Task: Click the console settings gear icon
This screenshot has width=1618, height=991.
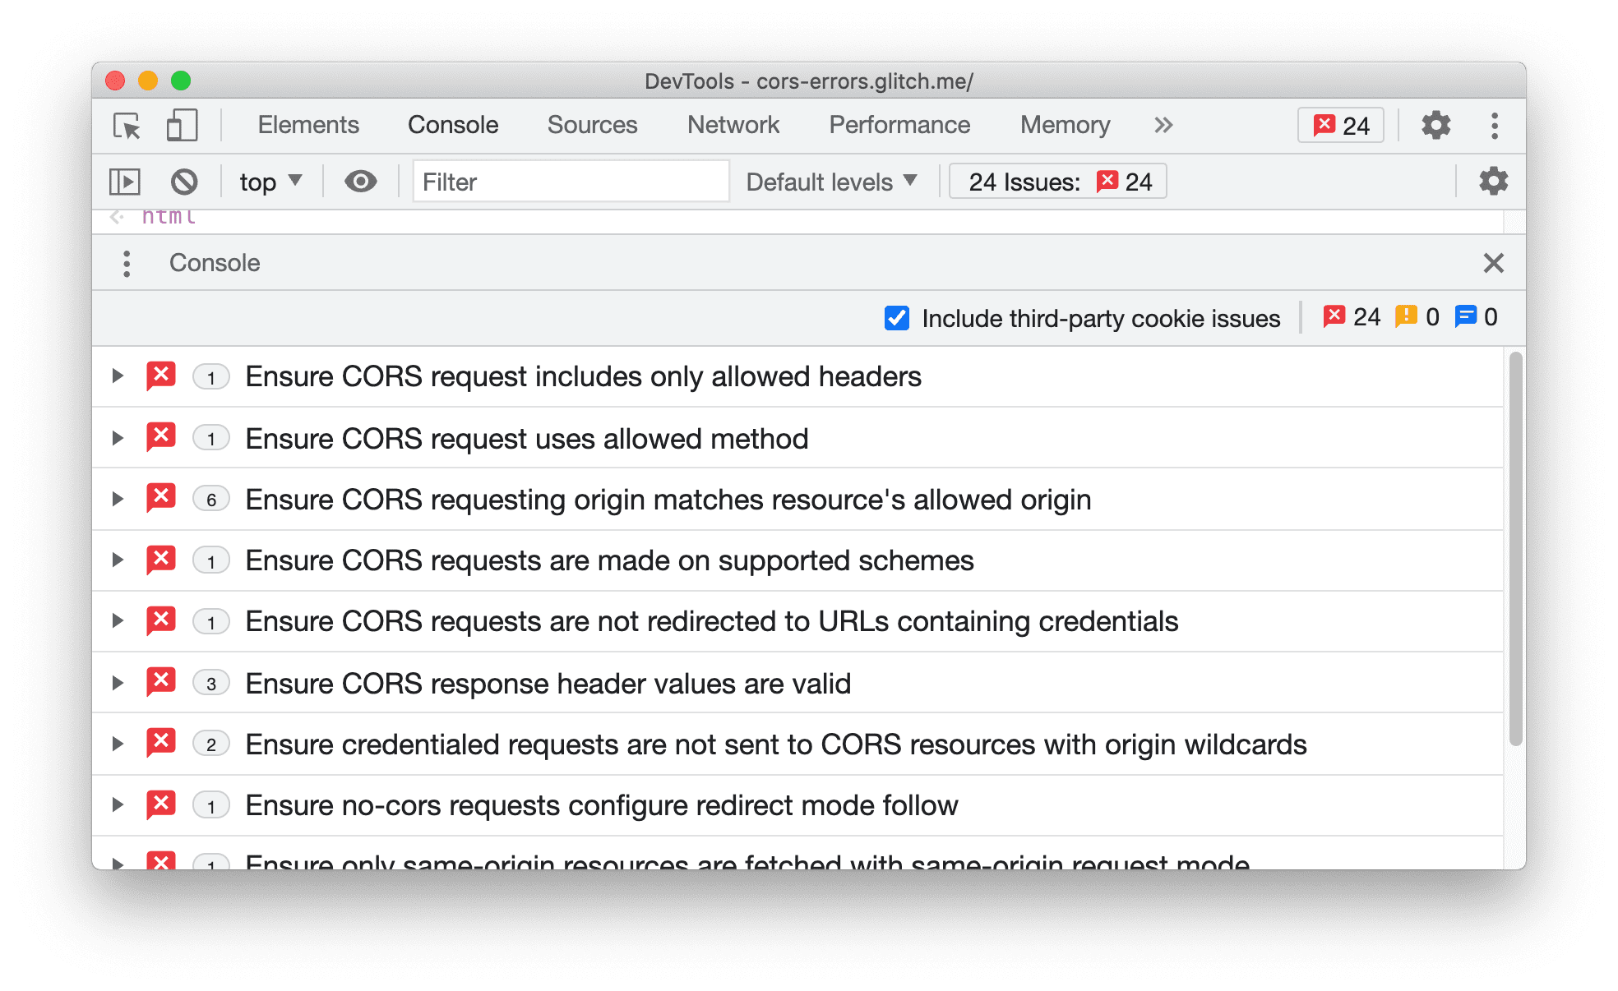Action: coord(1492,180)
